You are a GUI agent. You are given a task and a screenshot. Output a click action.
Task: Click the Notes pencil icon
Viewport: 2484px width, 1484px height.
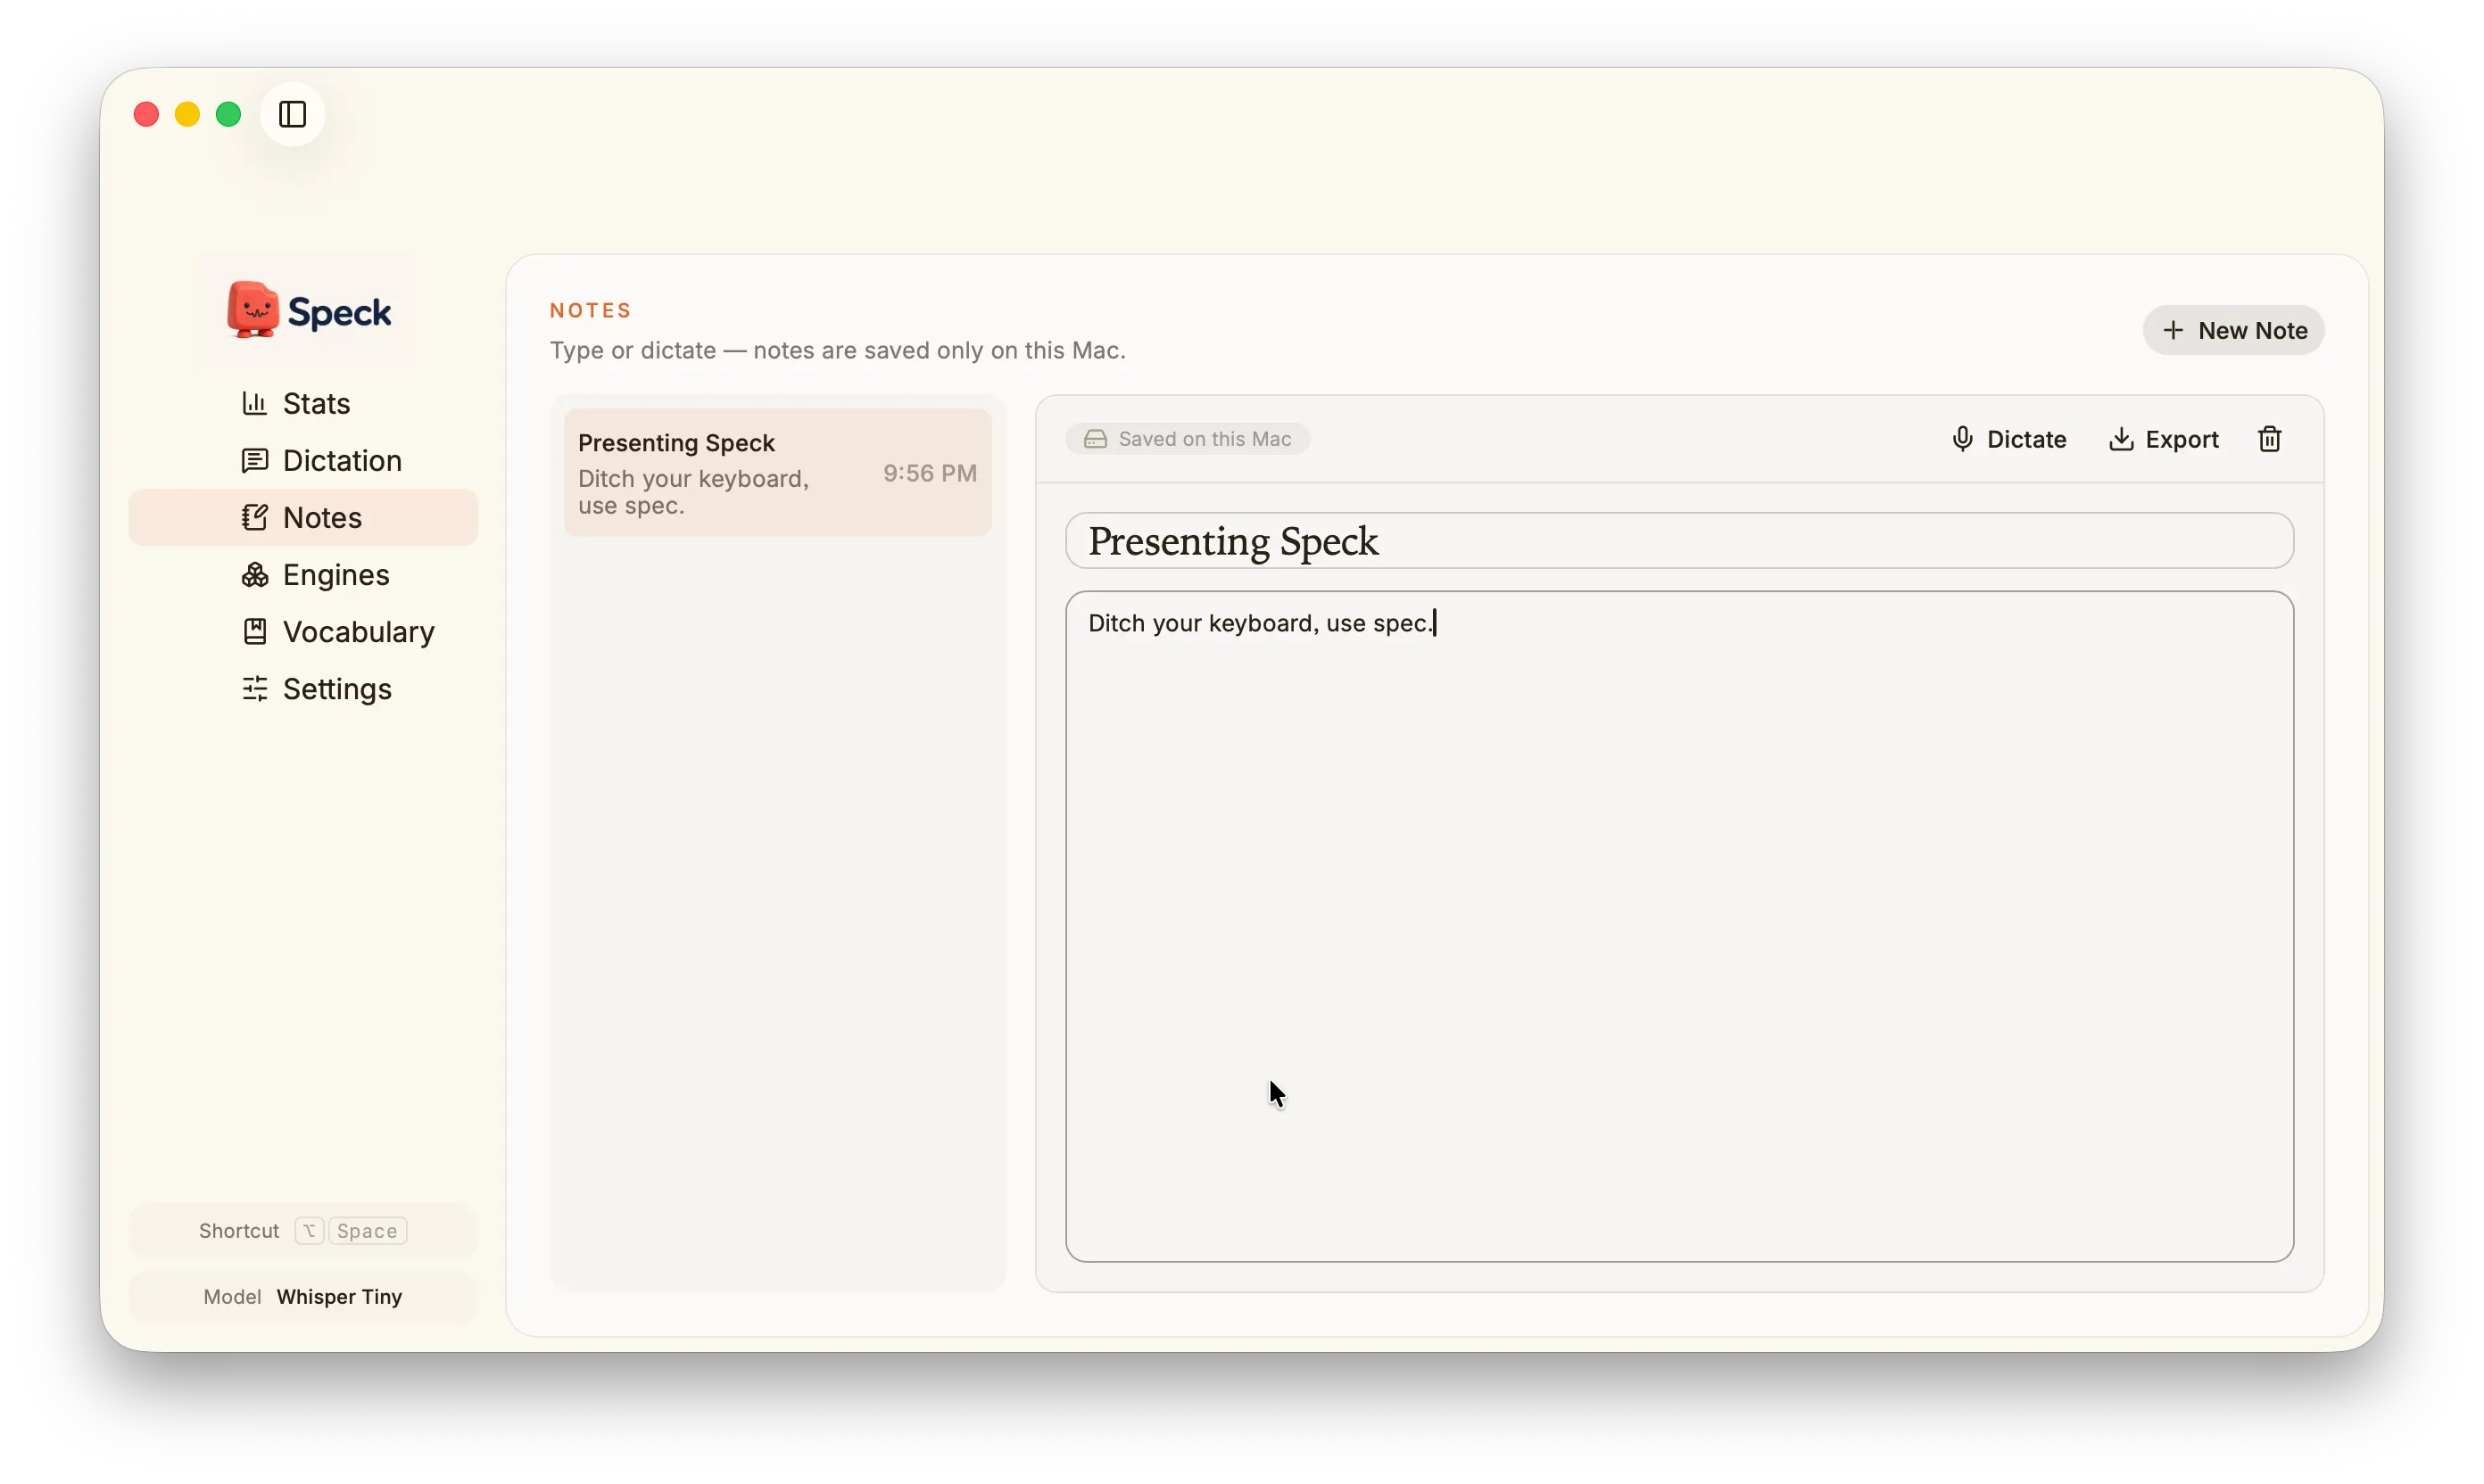254,517
